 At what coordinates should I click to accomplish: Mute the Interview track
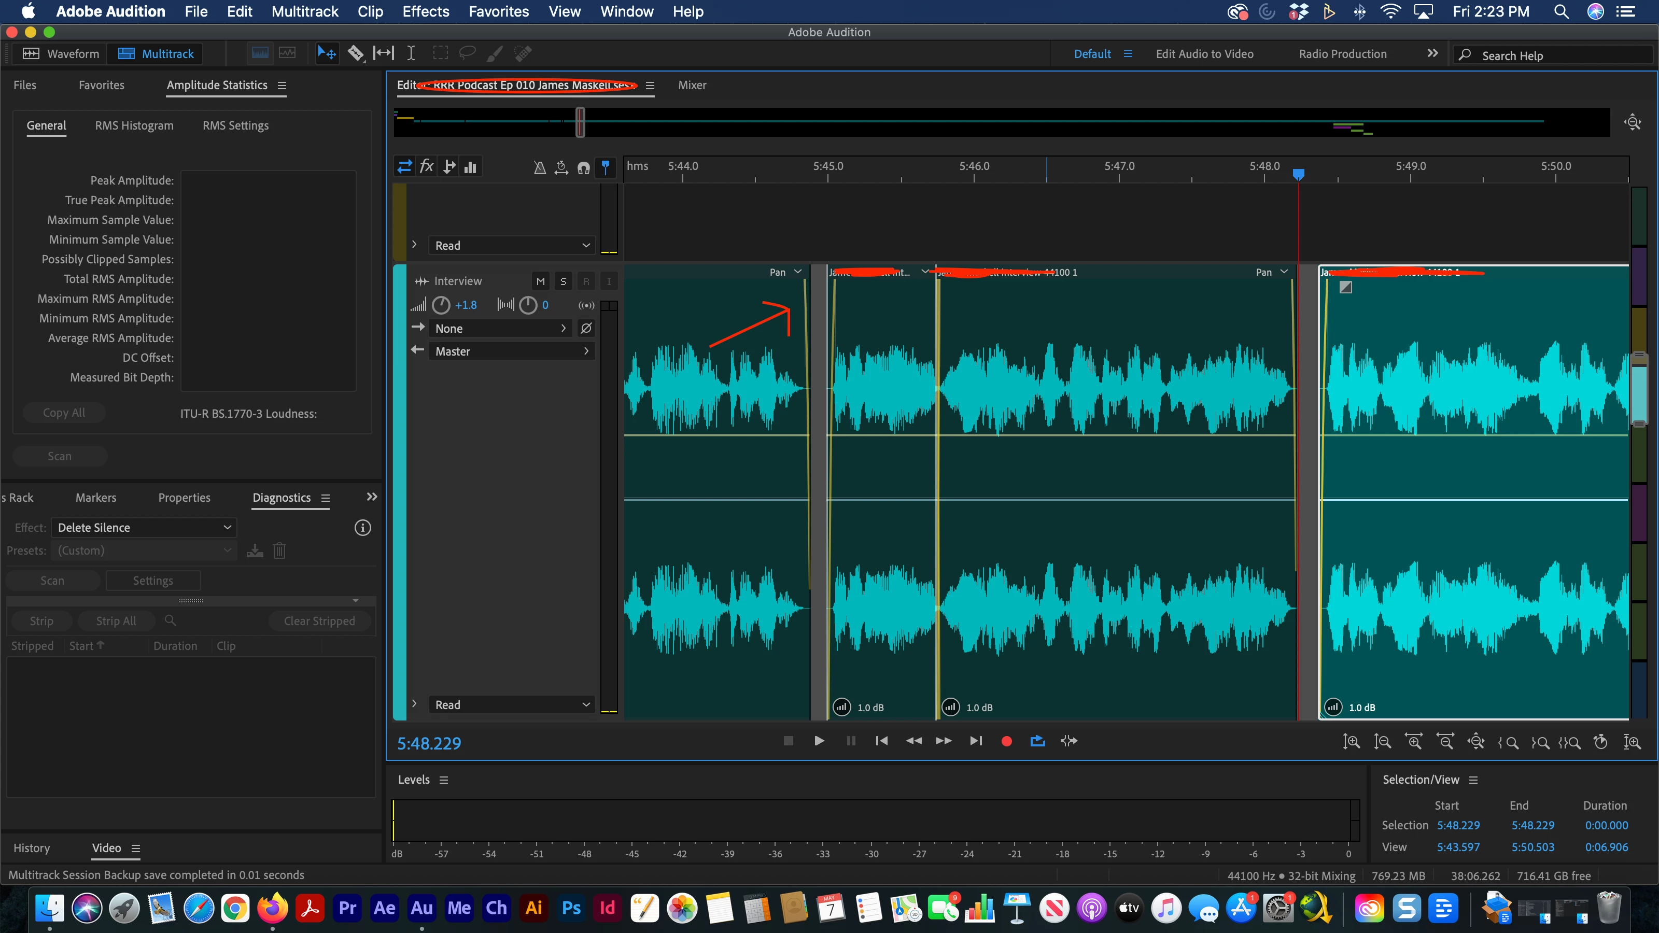coord(540,281)
